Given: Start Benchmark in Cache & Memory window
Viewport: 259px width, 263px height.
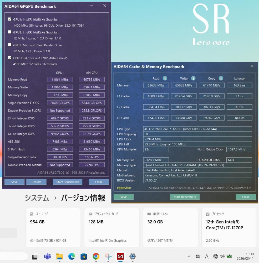Looking at the screenshot, I should coord(185,197).
